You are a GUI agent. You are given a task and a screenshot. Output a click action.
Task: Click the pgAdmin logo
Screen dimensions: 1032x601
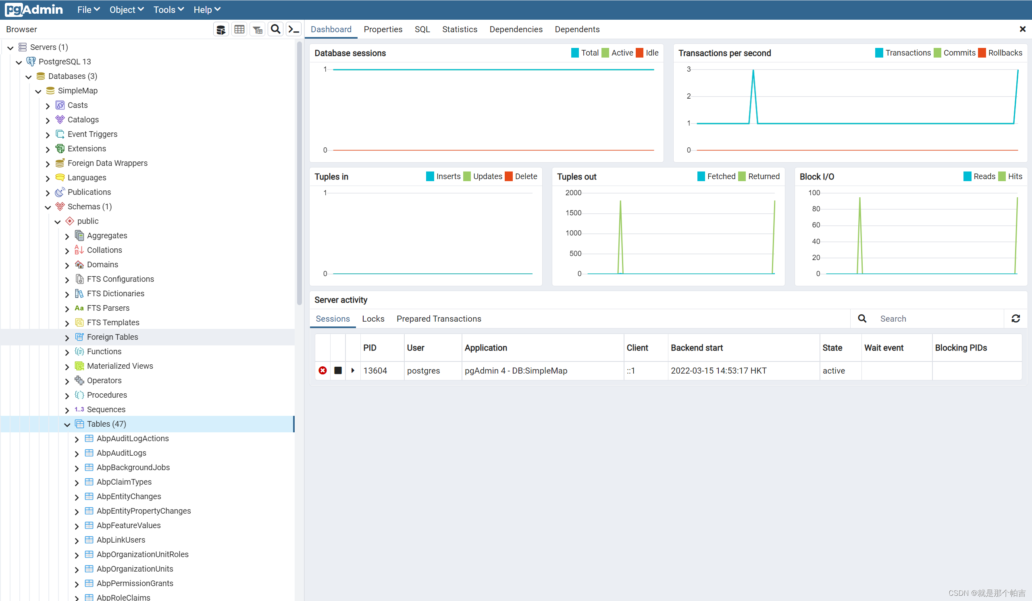point(33,9)
